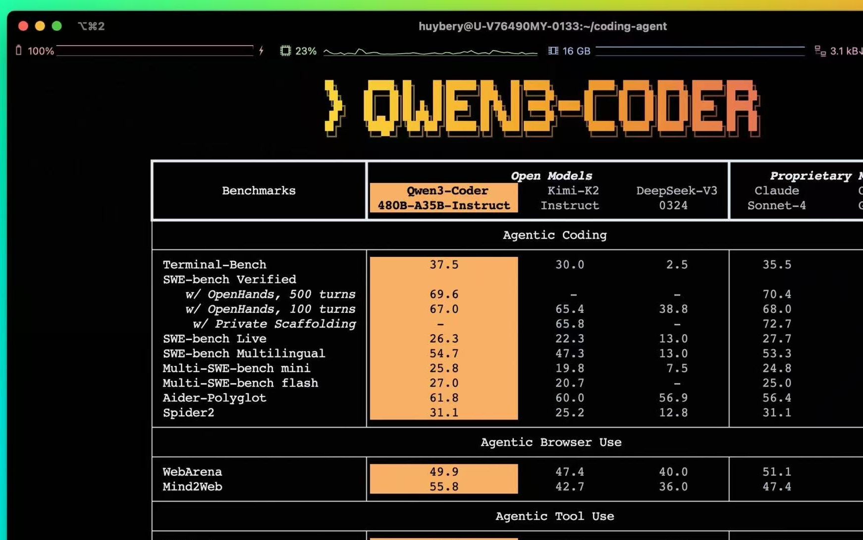The width and height of the screenshot is (863, 540).
Task: Click Claude WebArena score 51.1
Action: tap(777, 472)
